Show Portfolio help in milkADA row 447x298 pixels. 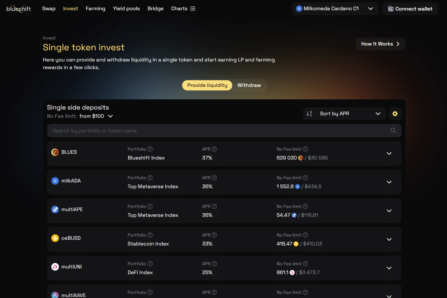150,178
